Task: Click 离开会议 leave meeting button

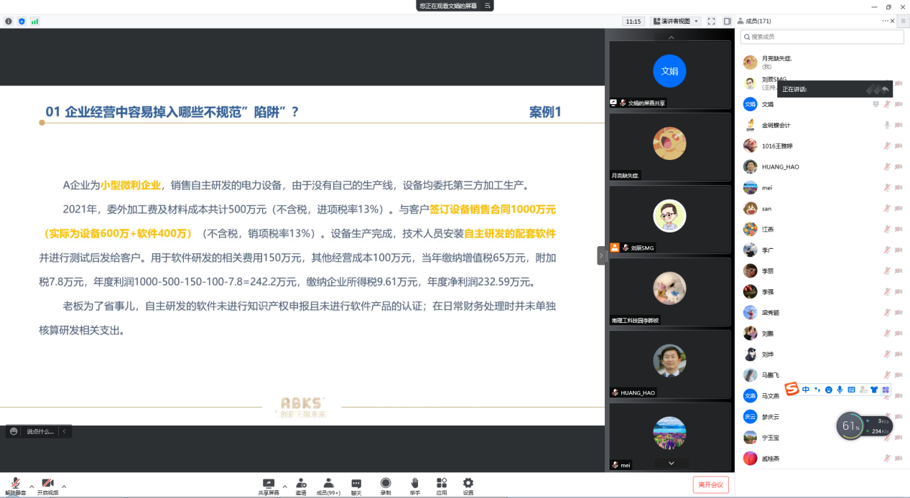Action: pyautogui.click(x=710, y=485)
